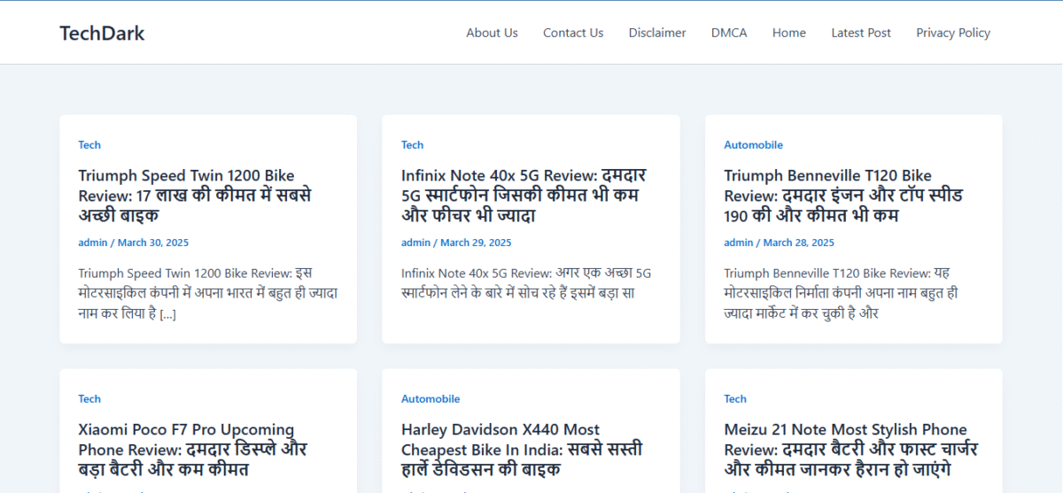The width and height of the screenshot is (1063, 493).
Task: Click the Home navigation link
Action: pos(789,33)
